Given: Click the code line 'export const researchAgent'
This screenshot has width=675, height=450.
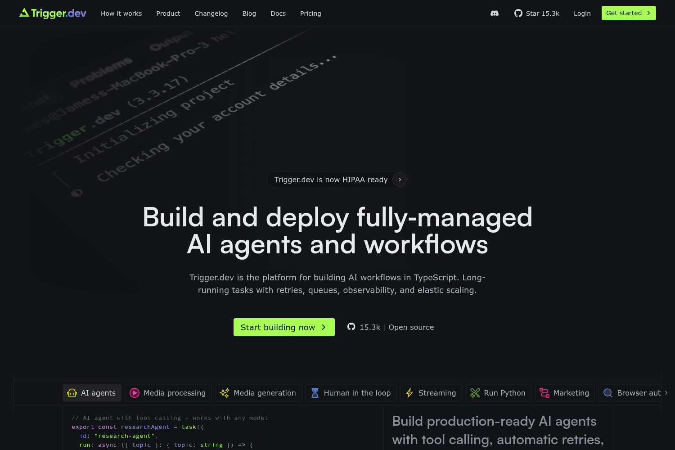Looking at the screenshot, I should 138,427.
